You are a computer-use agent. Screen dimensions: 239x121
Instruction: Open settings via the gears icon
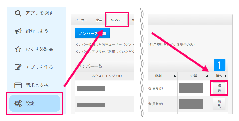tap(18, 104)
